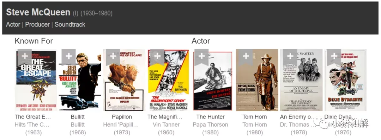The width and height of the screenshot is (381, 140).
Task: Open the Papillon poster image
Action: pos(124,80)
